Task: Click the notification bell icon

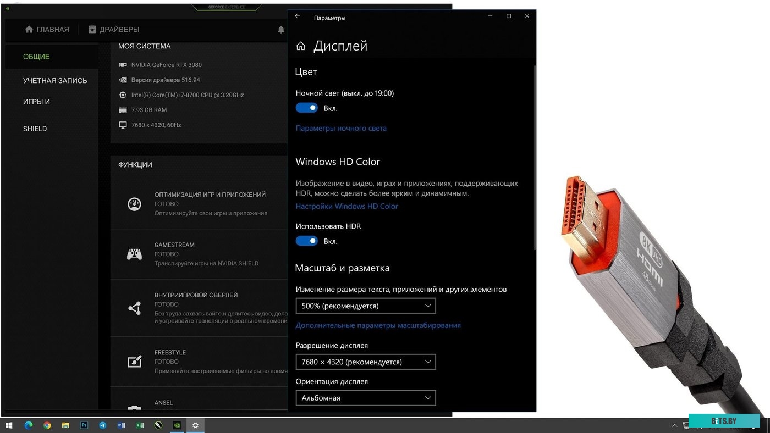Action: click(x=281, y=30)
